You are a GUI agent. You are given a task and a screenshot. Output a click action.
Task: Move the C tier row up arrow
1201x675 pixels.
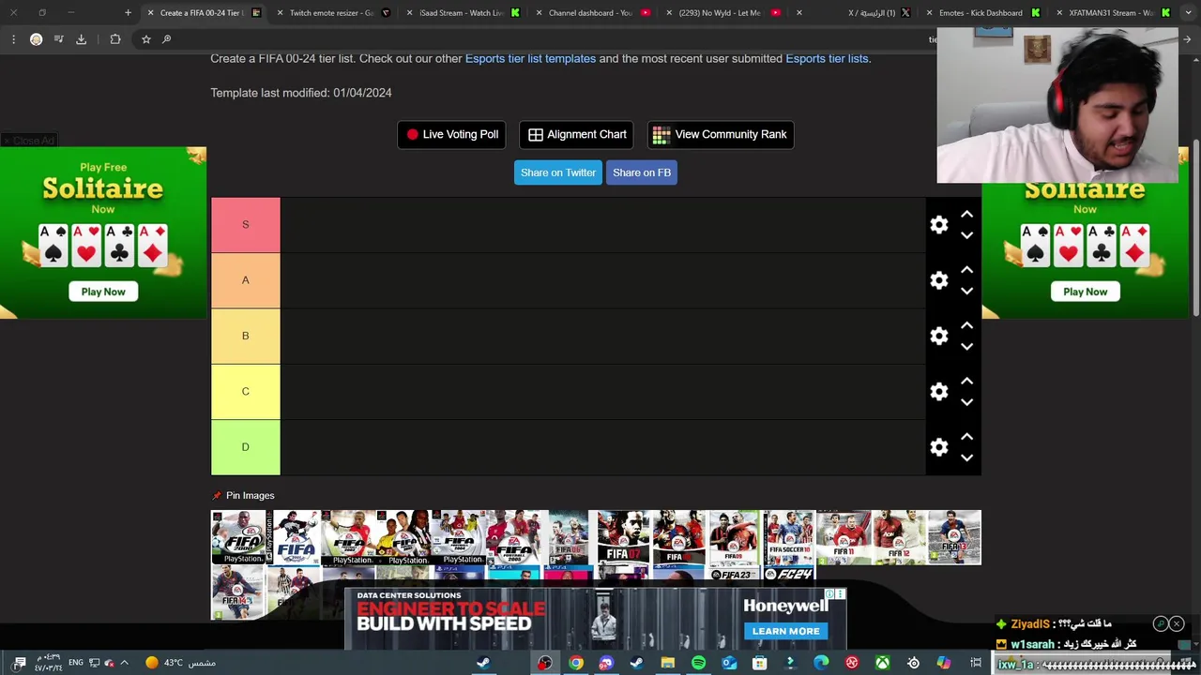click(966, 382)
